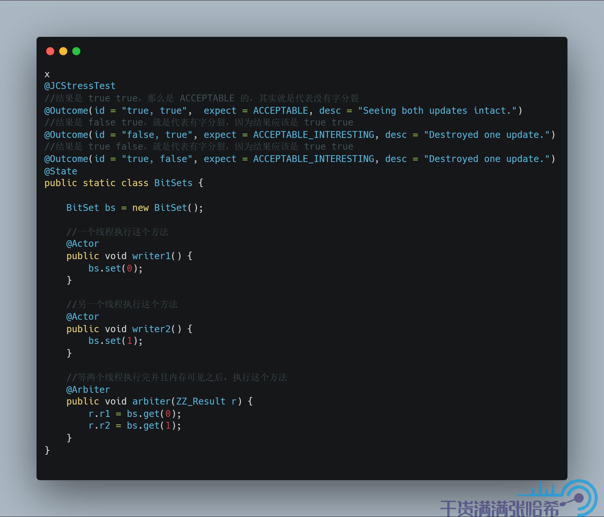This screenshot has height=517, width=604.
Task: Click ACCEPTABLE_INTERESTING on the "true, false" line
Action: click(x=314, y=159)
